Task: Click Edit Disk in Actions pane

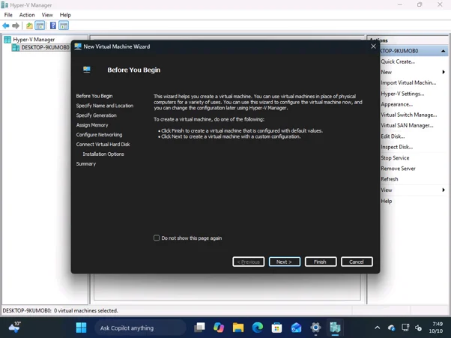Action: point(393,136)
